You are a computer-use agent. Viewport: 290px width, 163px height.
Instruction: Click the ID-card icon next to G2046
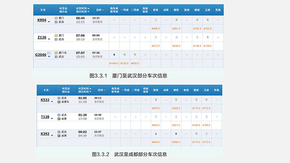49,53
